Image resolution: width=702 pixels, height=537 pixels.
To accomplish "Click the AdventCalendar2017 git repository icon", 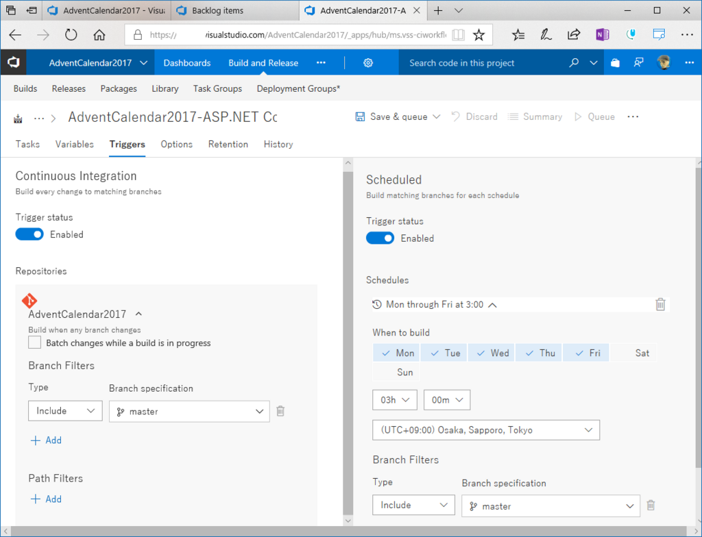I will [29, 301].
